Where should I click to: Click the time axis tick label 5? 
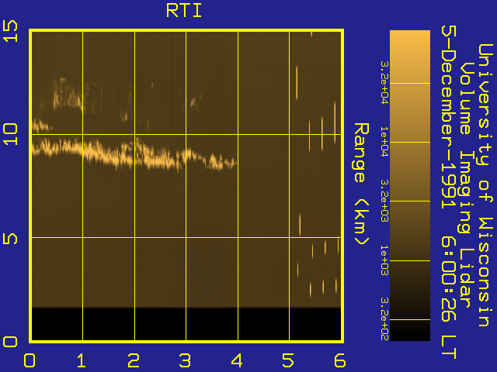click(288, 360)
